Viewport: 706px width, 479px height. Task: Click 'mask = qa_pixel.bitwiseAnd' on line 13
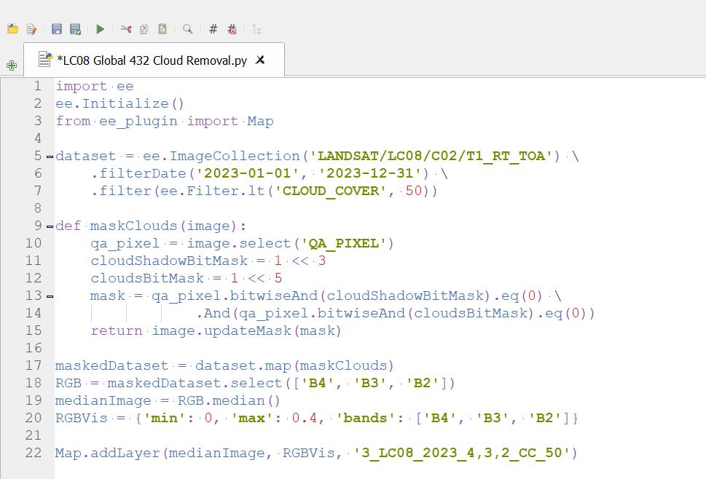click(x=204, y=296)
